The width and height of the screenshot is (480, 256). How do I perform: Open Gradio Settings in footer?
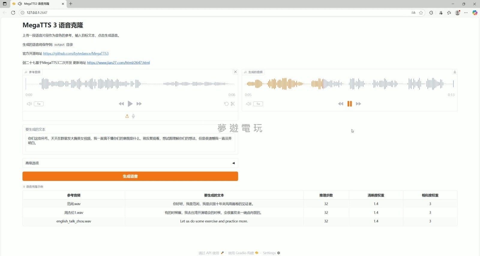click(x=271, y=253)
